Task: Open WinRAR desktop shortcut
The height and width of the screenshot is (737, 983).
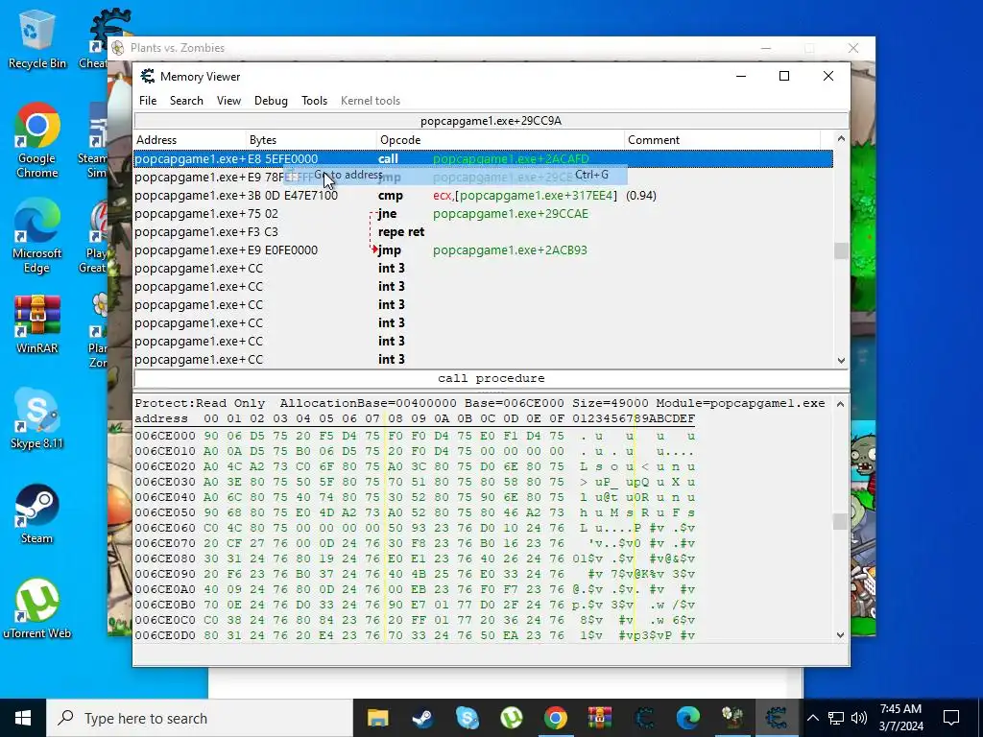Action: (36, 324)
